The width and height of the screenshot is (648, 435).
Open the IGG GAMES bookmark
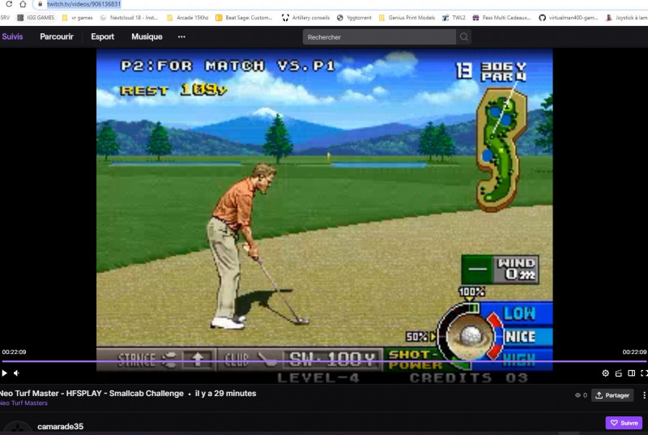click(36, 18)
